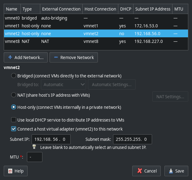Select the vmnet8 network row
The height and width of the screenshot is (180, 192).
coord(96,41)
